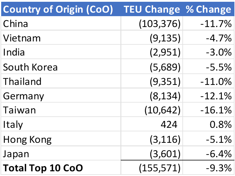Click the South Korea cell
The image size is (235, 176).
click(x=30, y=67)
